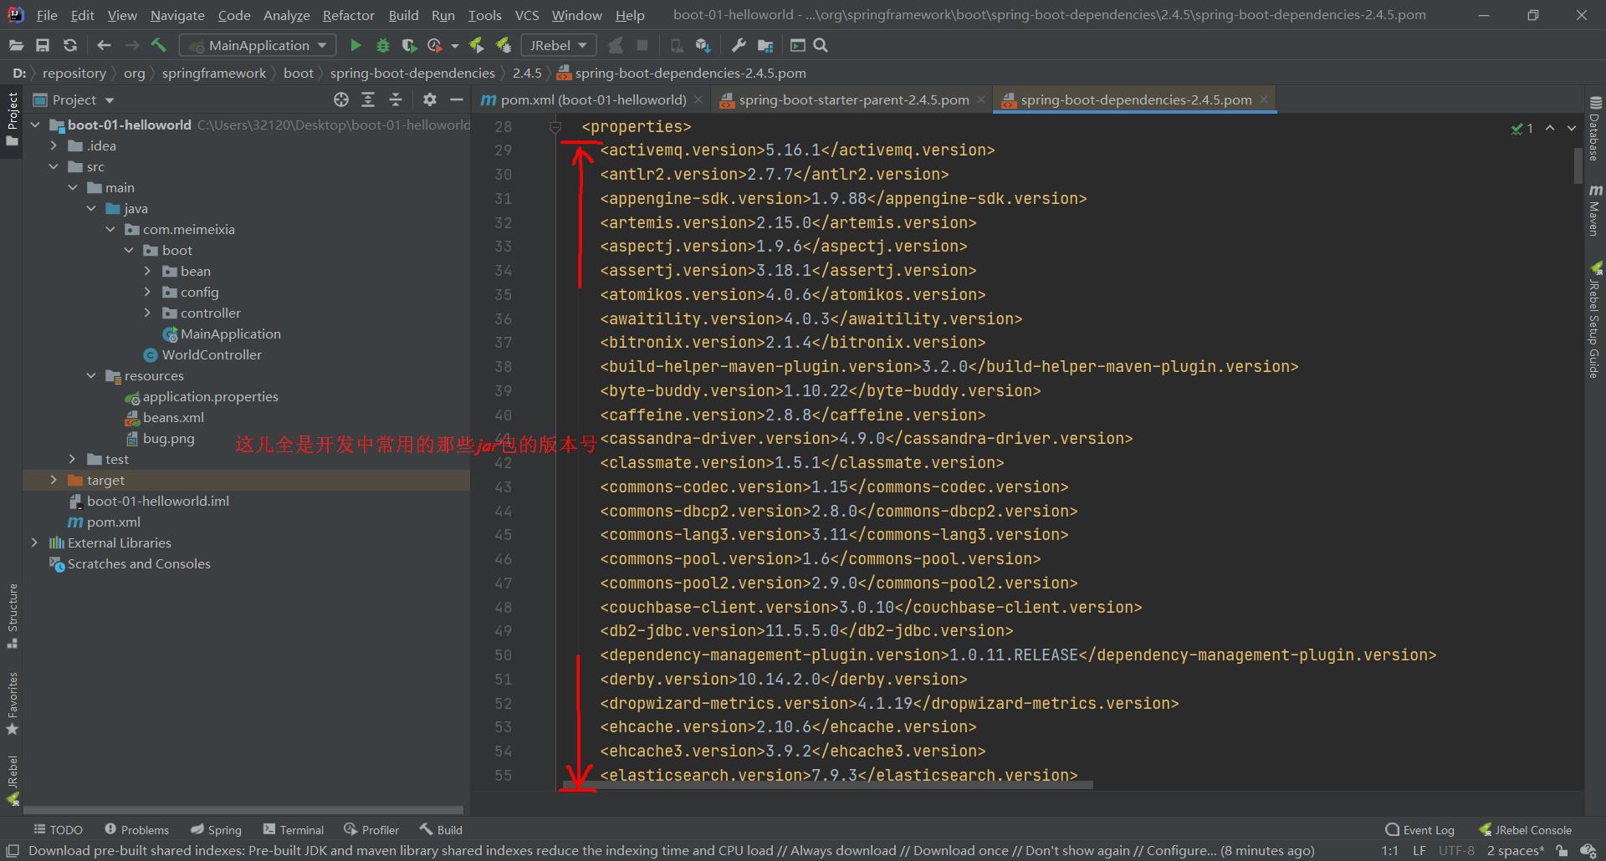Screen dimensions: 1606x861
Task: Click the Open folder toolbar icon
Action: [x=16, y=45]
